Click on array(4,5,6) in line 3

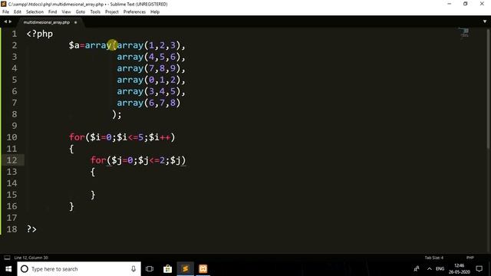click(x=148, y=57)
